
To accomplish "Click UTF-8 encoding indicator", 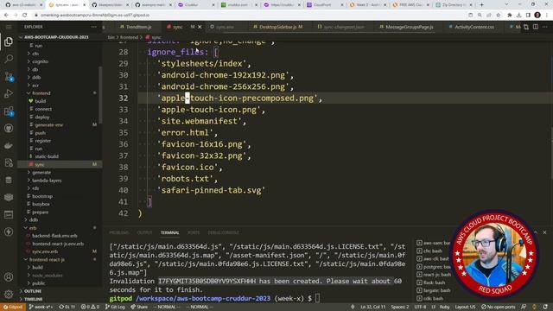I will (420, 308).
